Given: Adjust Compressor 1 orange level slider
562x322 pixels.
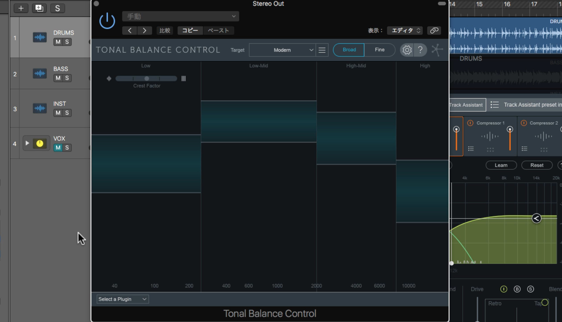Looking at the screenshot, I should (x=510, y=138).
